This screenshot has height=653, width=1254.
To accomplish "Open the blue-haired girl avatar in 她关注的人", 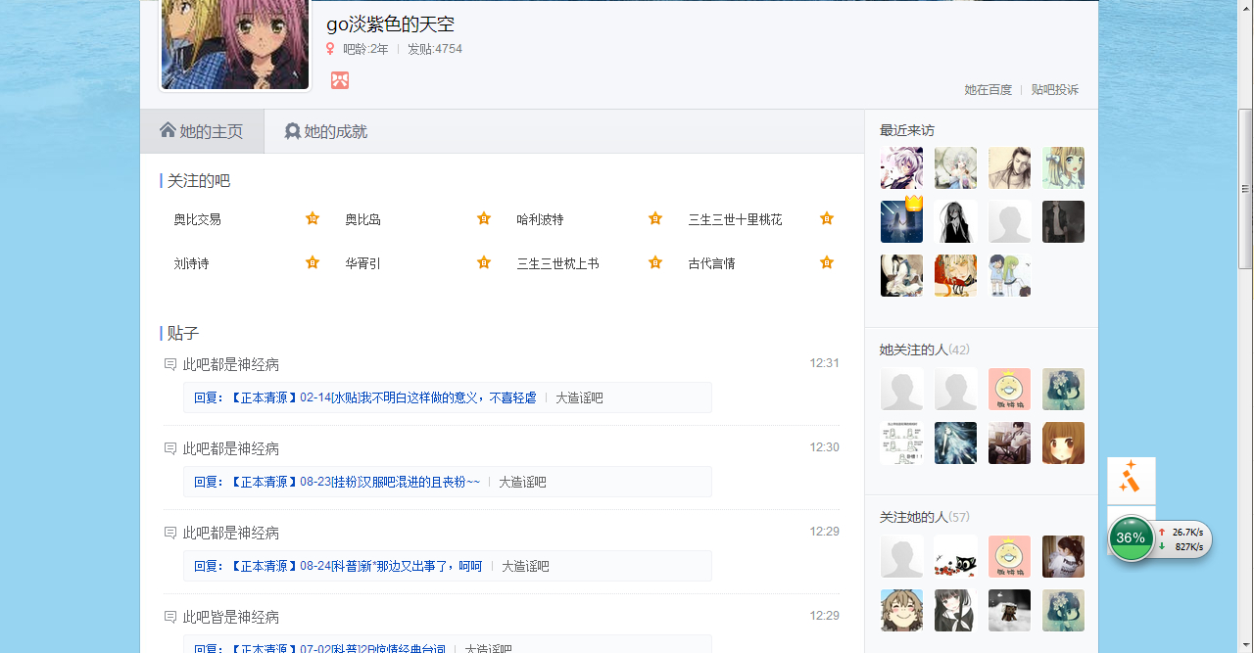I will 955,443.
